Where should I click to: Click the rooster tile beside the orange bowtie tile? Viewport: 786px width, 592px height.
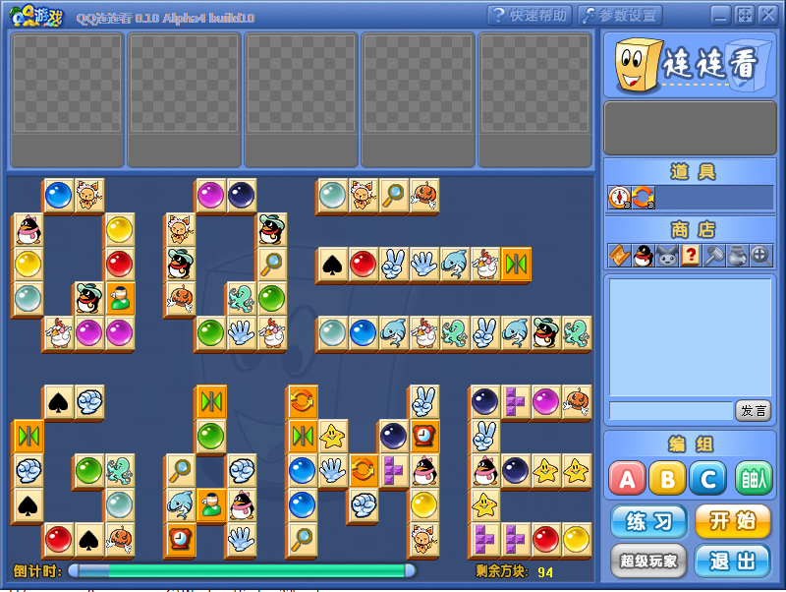[x=485, y=265]
